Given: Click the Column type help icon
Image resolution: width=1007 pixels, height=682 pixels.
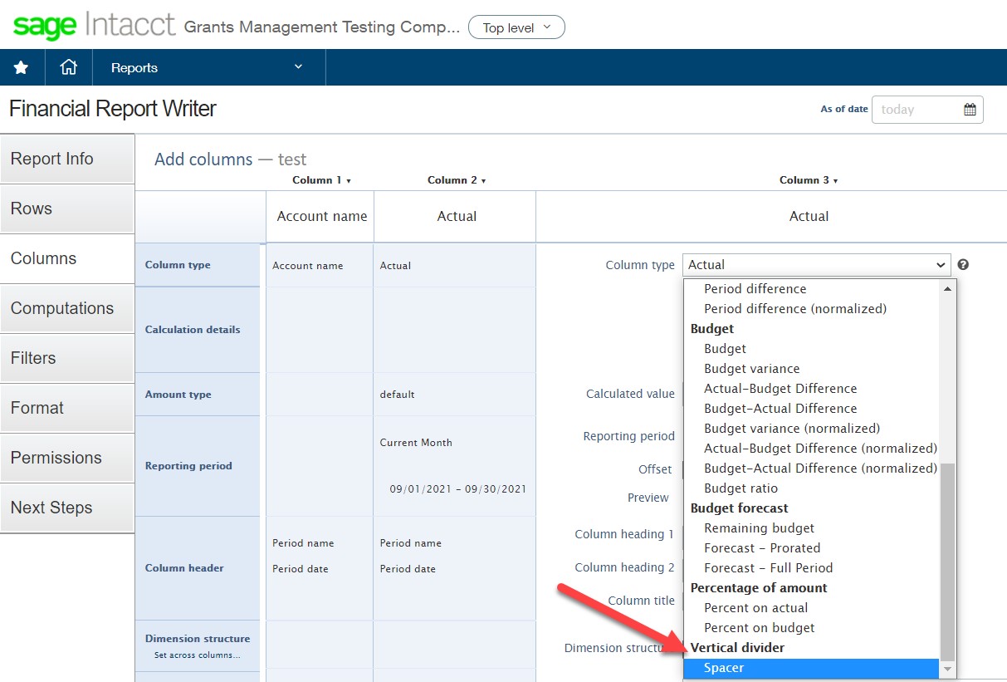Looking at the screenshot, I should [x=963, y=265].
